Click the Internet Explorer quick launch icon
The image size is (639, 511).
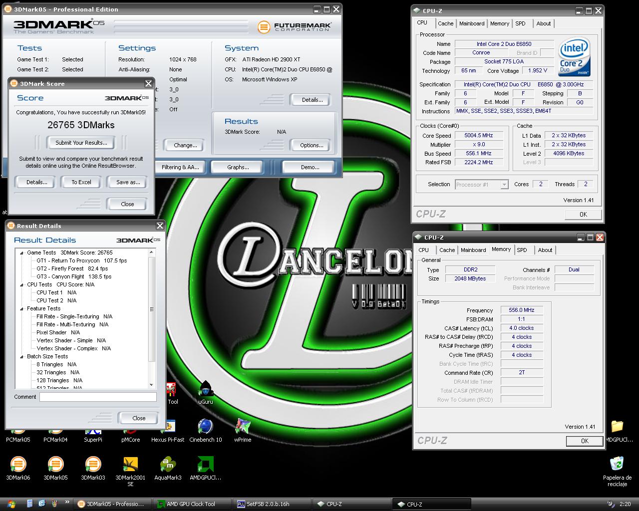coord(41,504)
